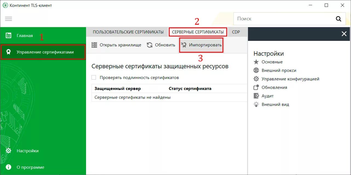Click the Защищенный сервер column header
The image size is (351, 175).
[x=118, y=89]
